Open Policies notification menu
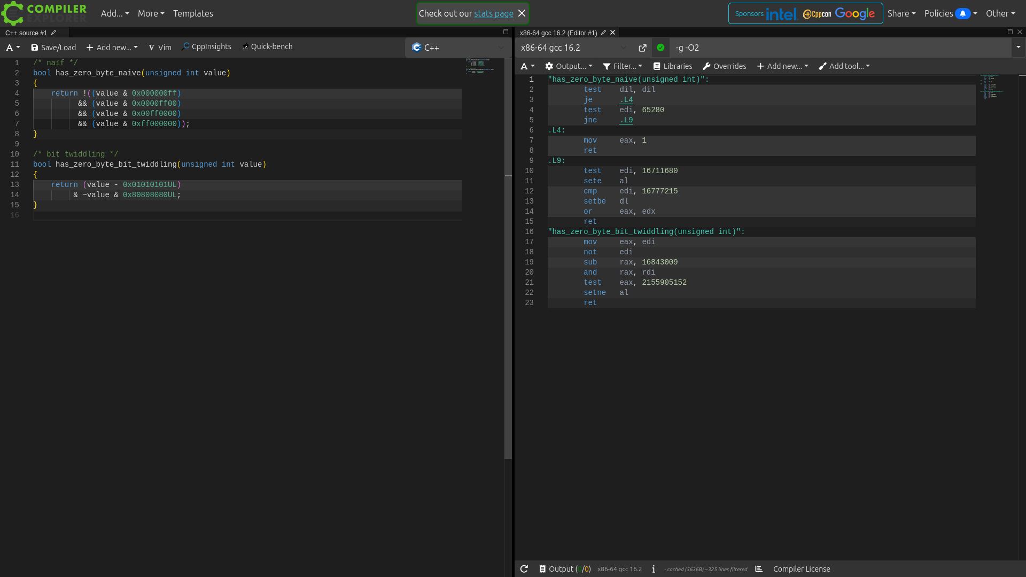This screenshot has width=1026, height=577. coord(951,13)
